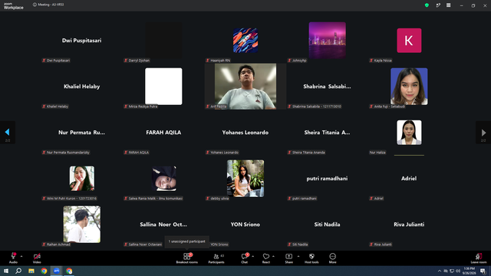
Task: Click the Khaliel Helaby name tile
Action: coord(82,87)
